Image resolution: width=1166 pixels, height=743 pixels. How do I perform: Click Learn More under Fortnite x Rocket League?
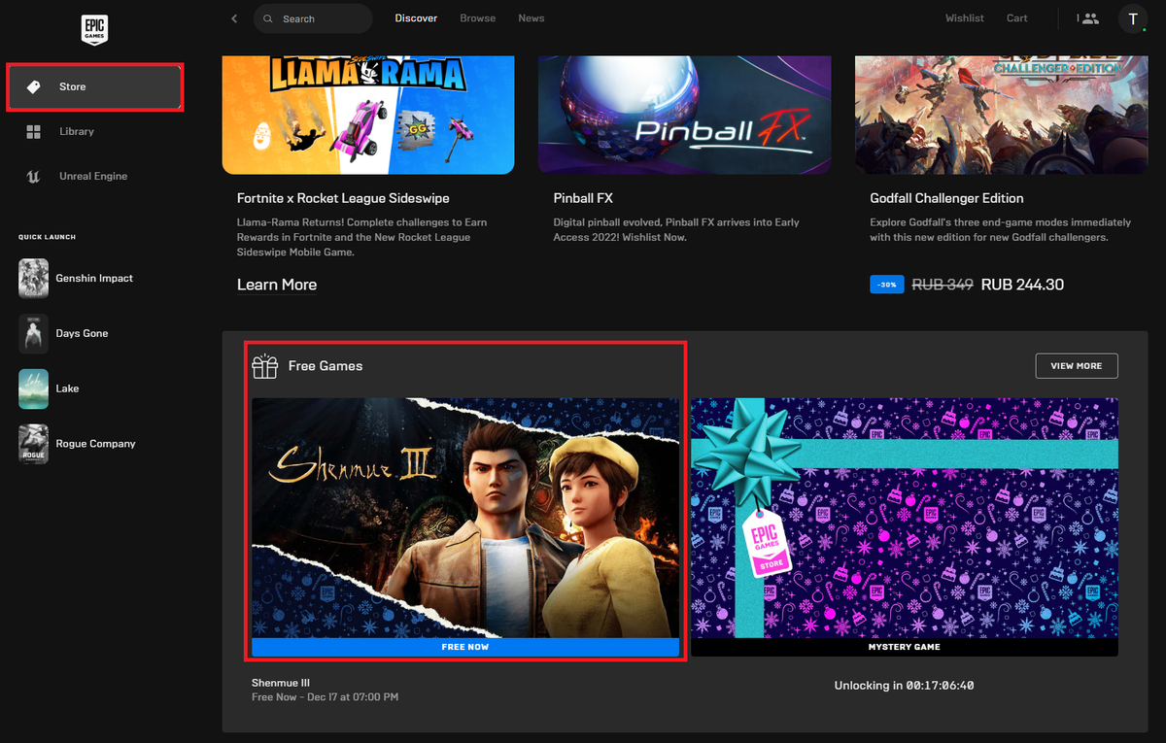(277, 285)
